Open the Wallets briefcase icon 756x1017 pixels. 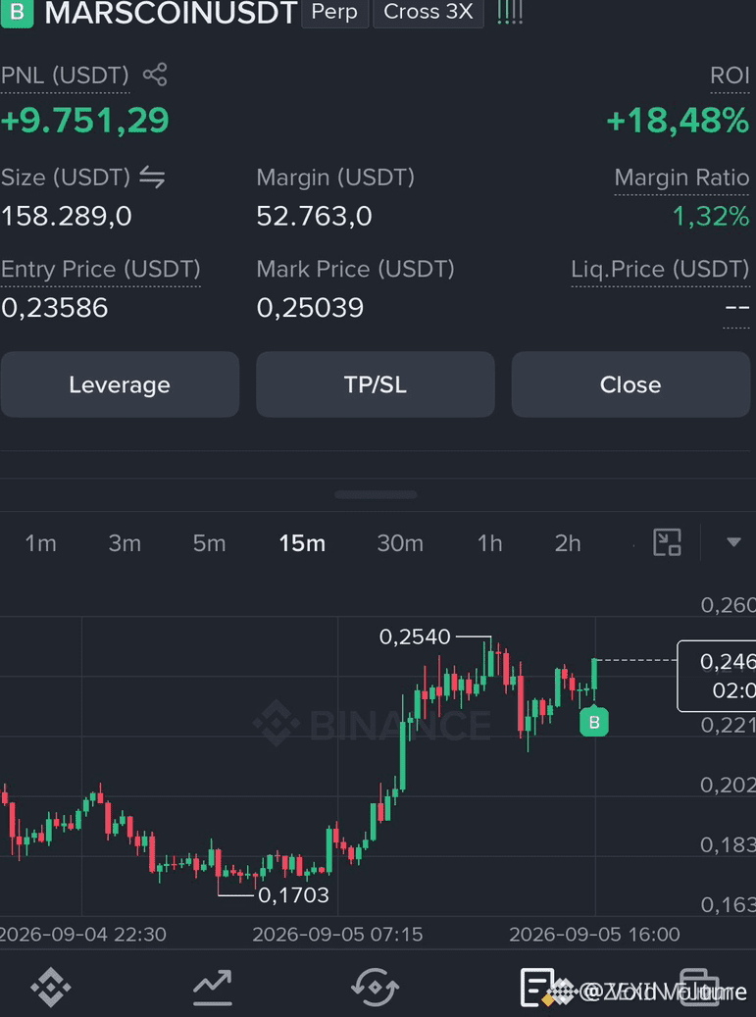tap(699, 989)
